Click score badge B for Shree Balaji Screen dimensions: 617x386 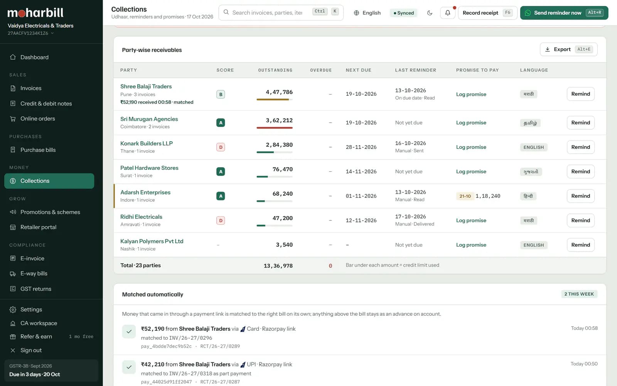[x=221, y=94]
